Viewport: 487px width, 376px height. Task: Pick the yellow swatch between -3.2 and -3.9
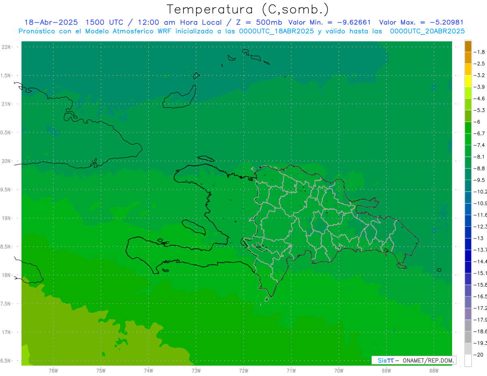coord(468,81)
